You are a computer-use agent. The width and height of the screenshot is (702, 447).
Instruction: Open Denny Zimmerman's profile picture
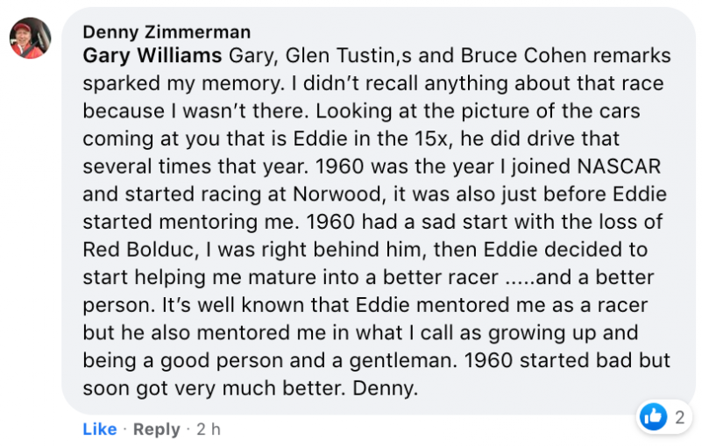coord(30,38)
